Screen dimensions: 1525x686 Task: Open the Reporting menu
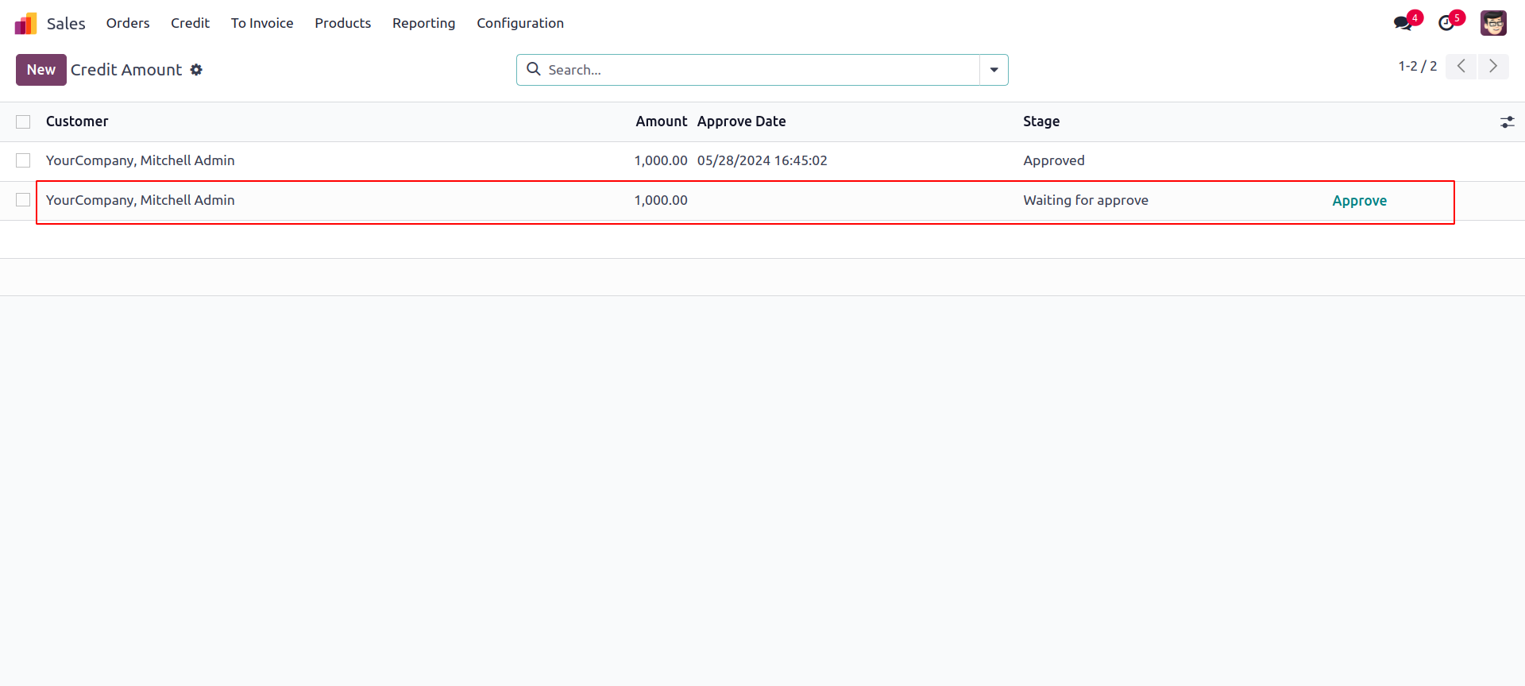423,24
